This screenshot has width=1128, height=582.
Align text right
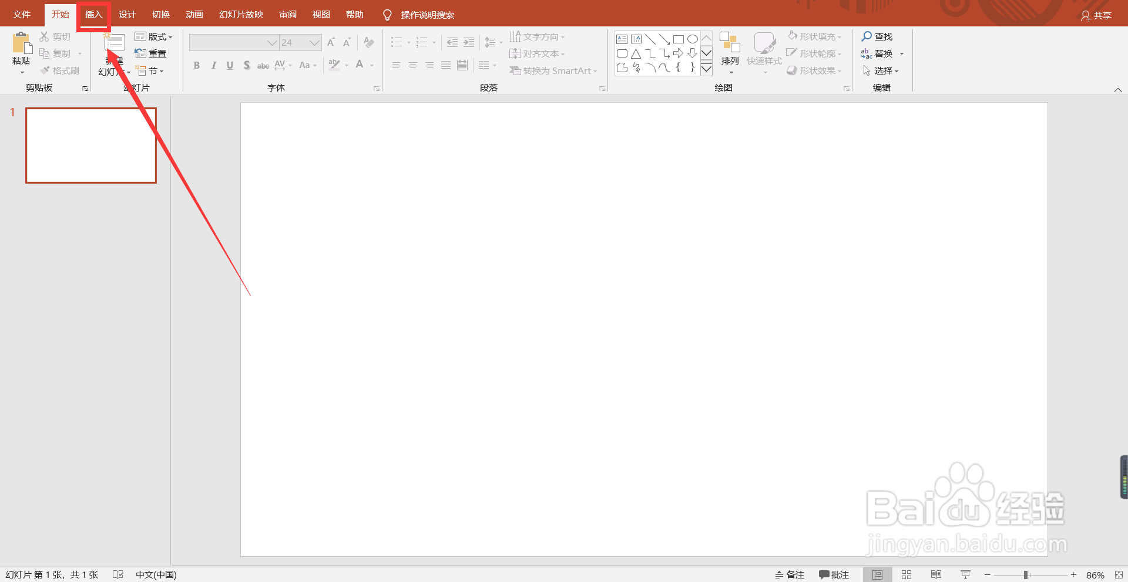[x=429, y=65]
